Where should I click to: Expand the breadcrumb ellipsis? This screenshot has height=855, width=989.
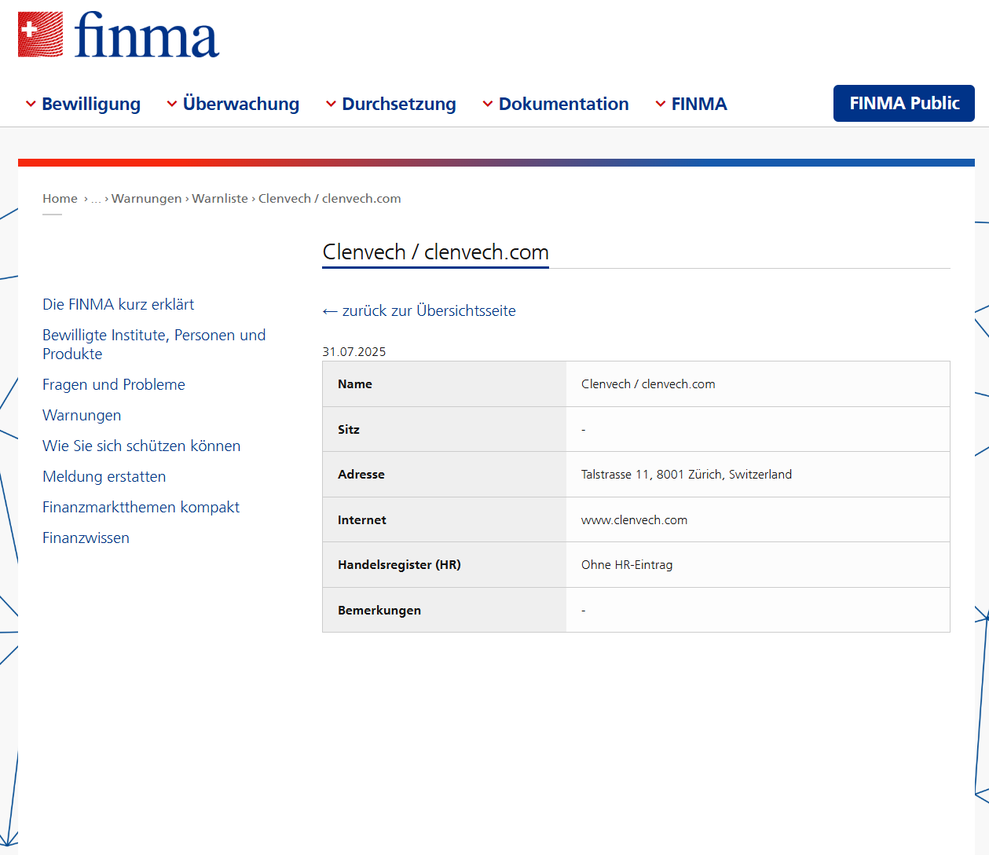coord(96,199)
